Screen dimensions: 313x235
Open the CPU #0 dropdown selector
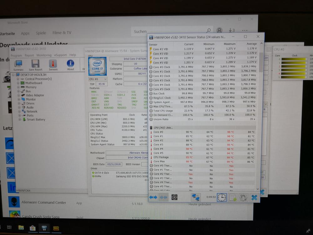tap(98, 79)
